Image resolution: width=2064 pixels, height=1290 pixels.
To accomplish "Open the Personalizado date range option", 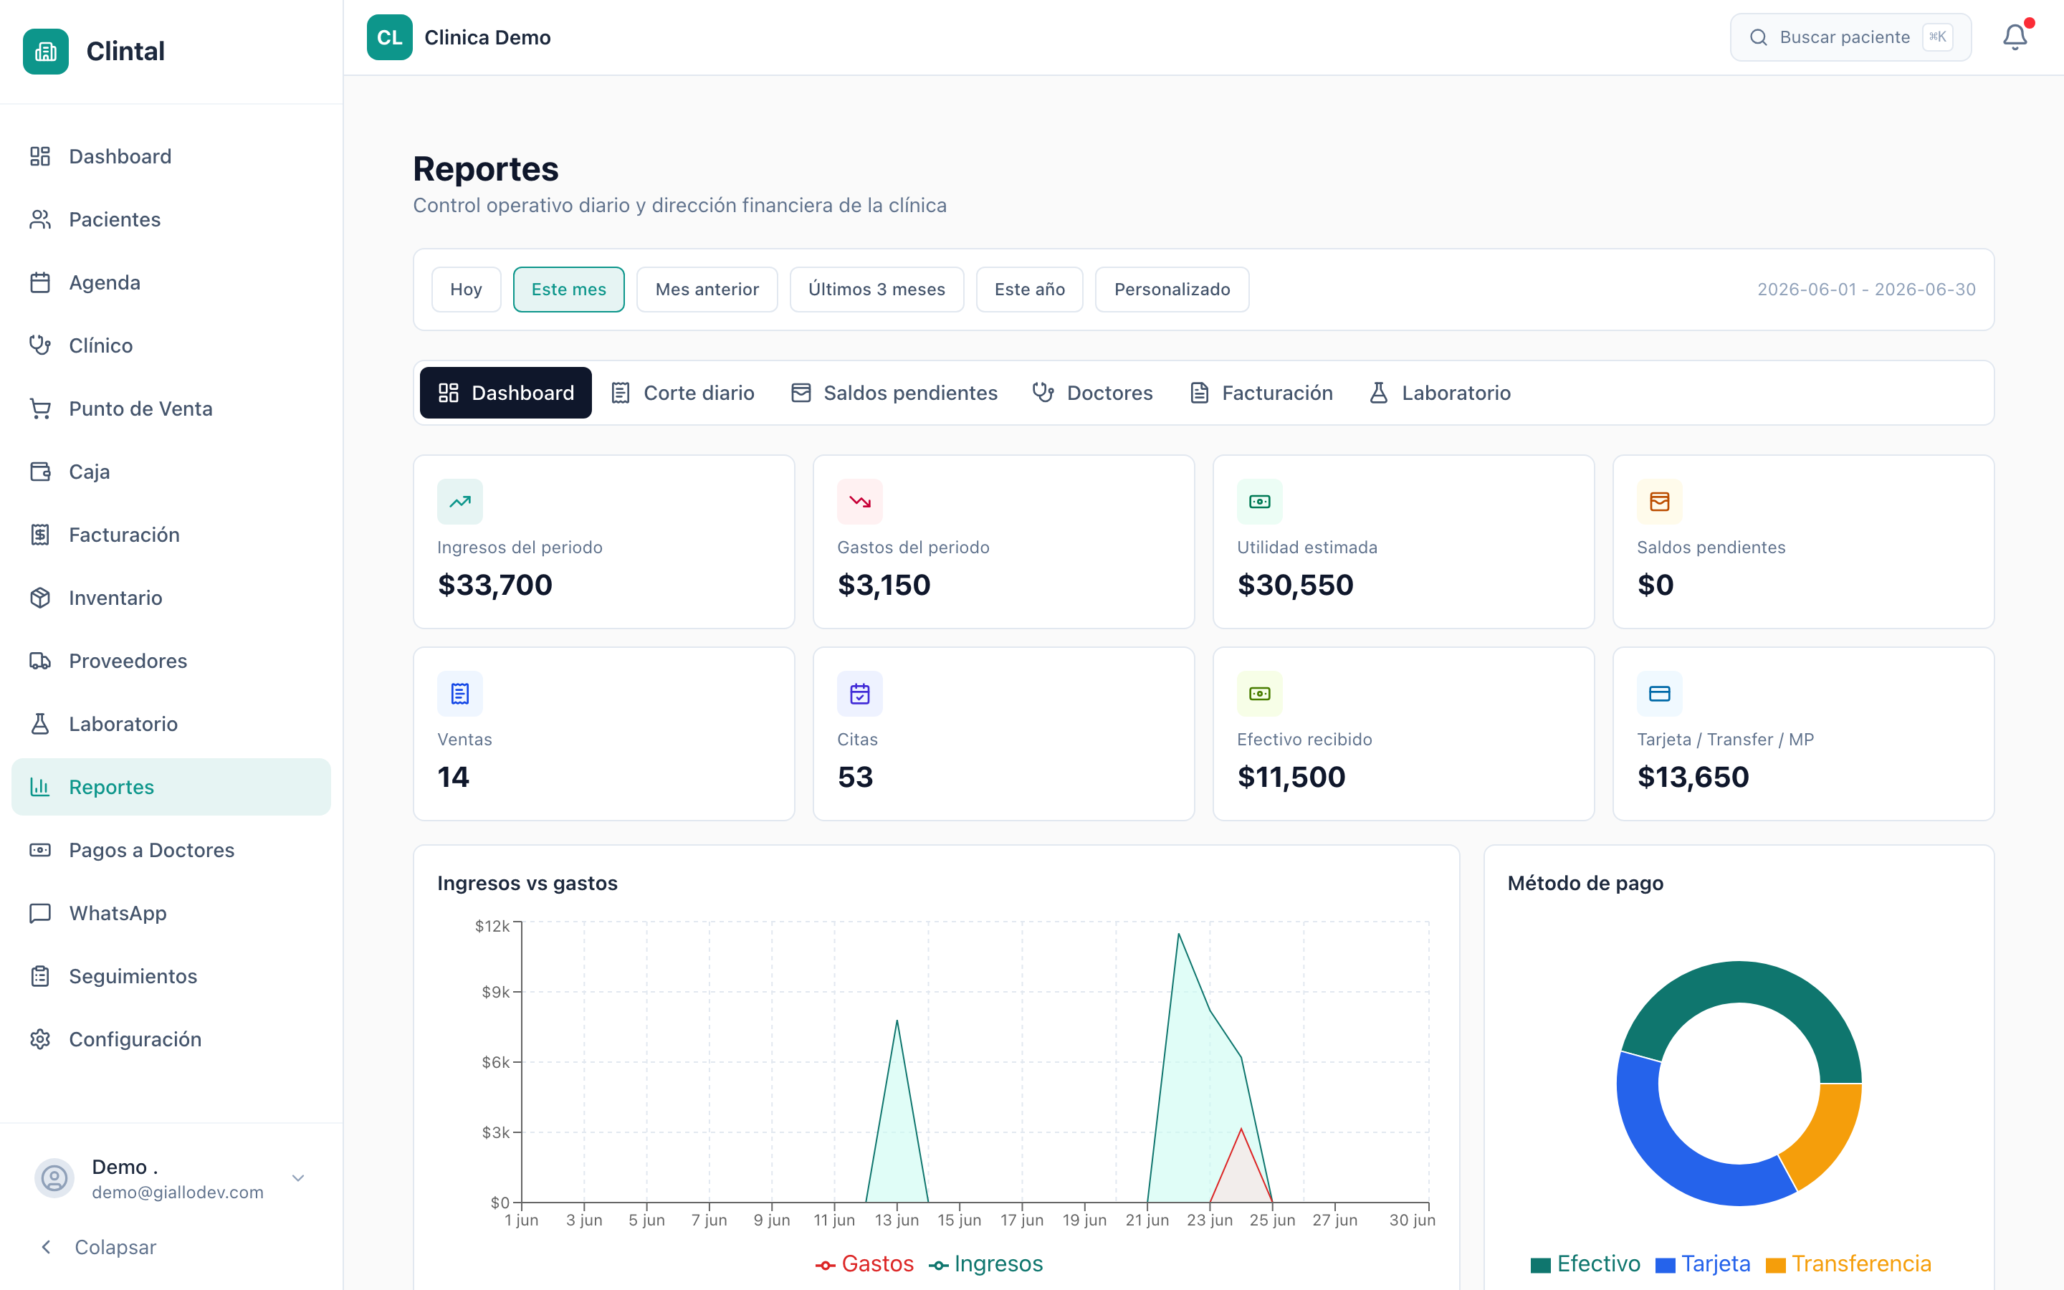I will click(x=1172, y=290).
